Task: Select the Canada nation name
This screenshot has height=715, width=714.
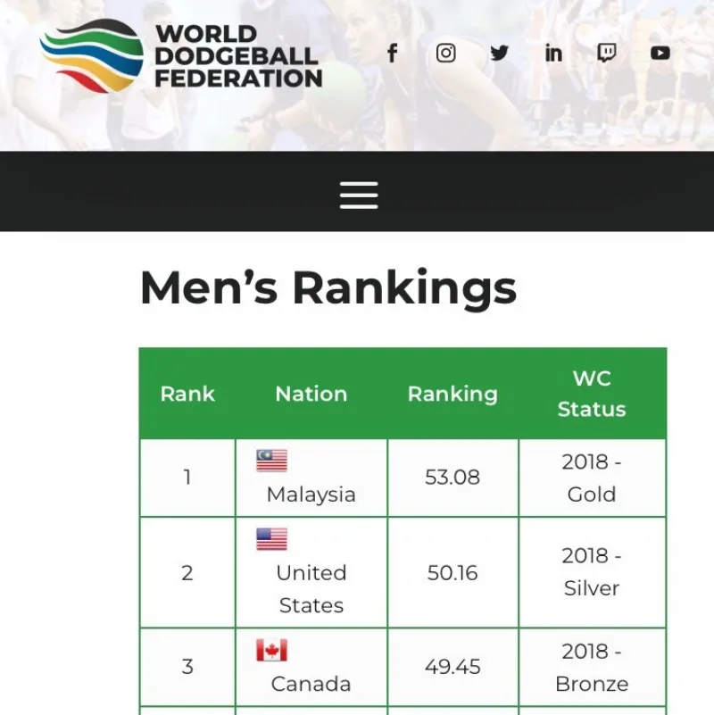Action: pyautogui.click(x=311, y=685)
